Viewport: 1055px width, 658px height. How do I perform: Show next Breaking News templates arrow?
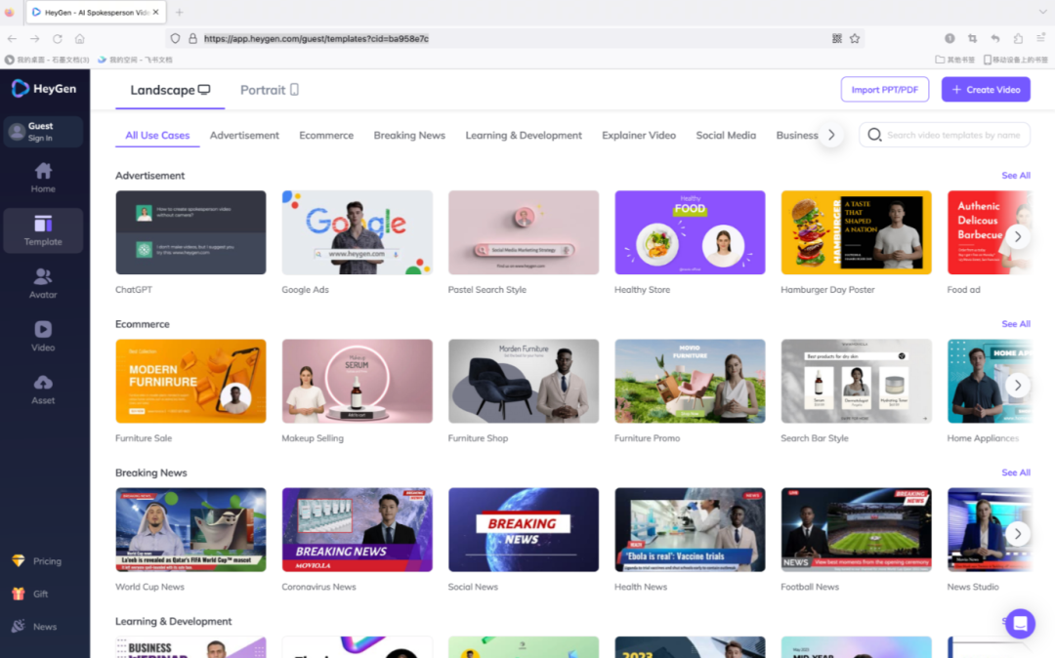[x=1017, y=534]
